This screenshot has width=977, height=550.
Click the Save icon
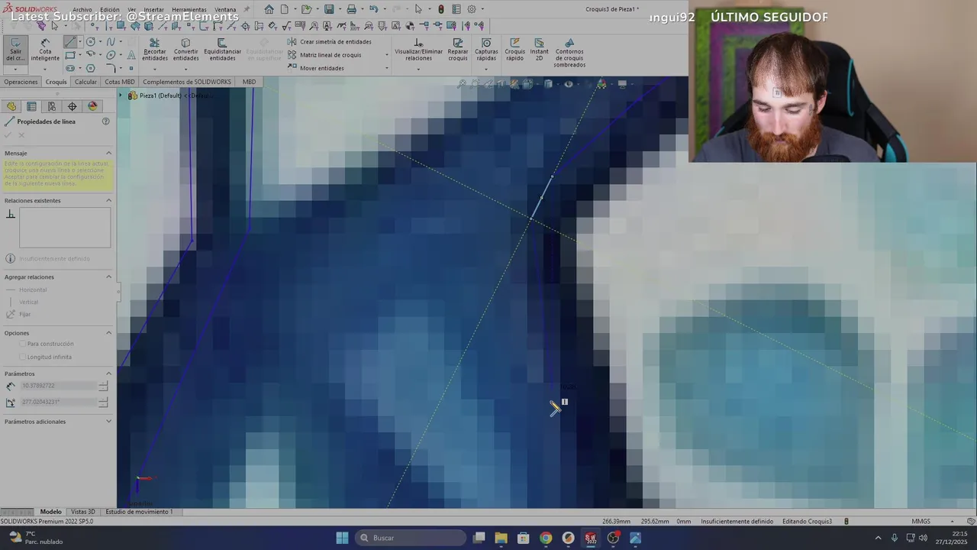tap(328, 9)
